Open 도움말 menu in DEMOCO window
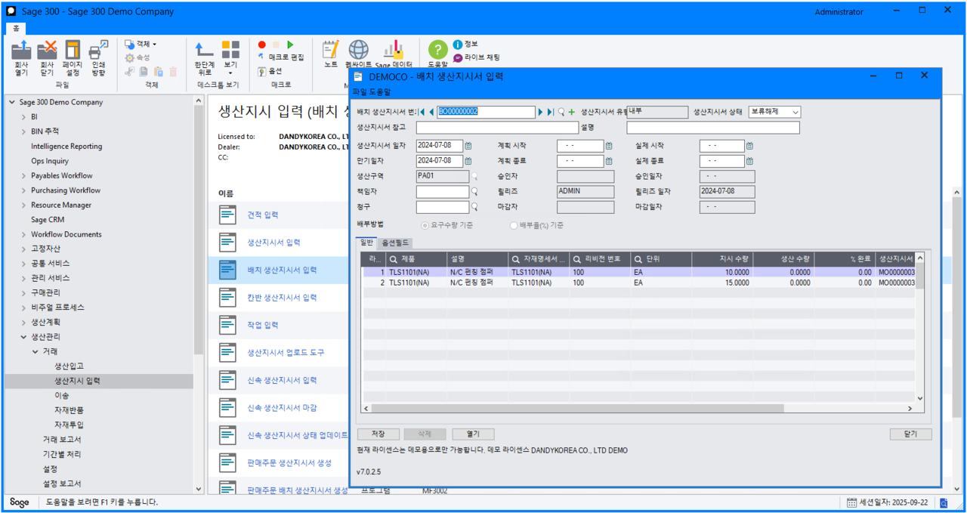The image size is (967, 513). tap(379, 92)
